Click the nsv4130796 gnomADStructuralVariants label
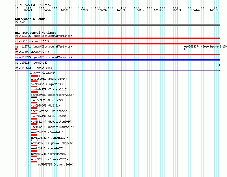 [44, 36]
